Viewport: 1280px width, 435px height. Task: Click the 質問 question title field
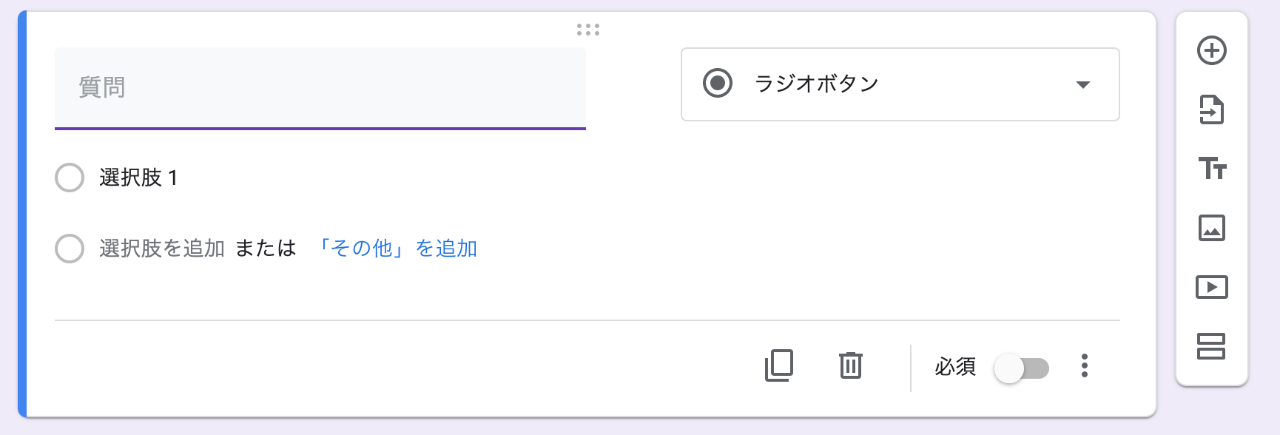(320, 88)
